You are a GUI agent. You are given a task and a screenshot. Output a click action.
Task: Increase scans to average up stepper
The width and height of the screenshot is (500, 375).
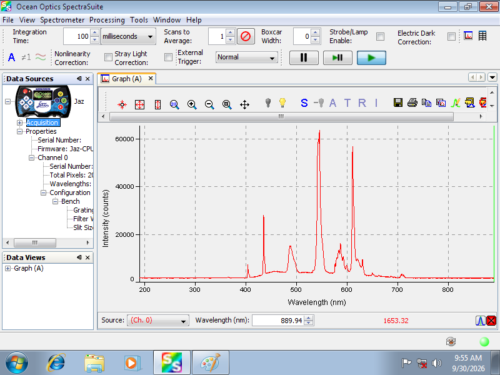[230, 32]
